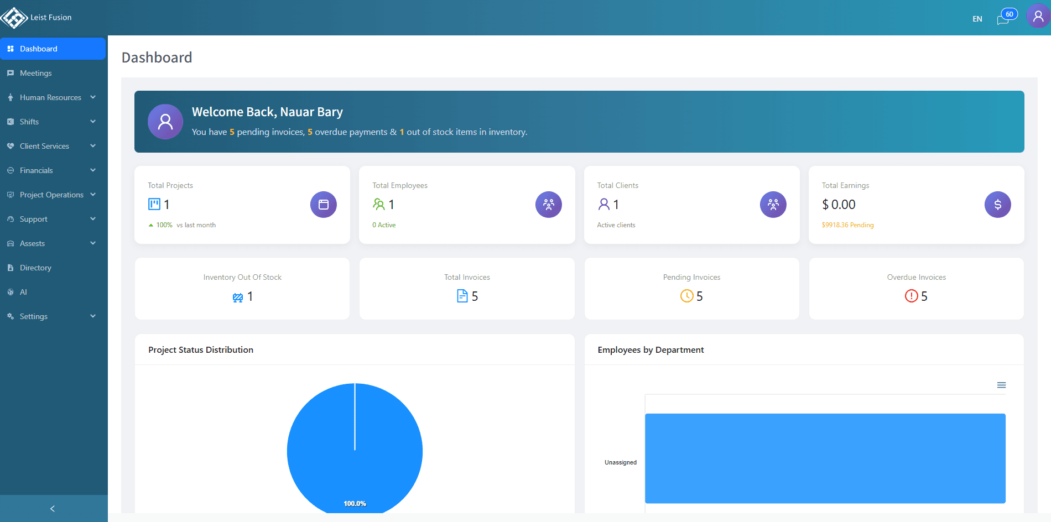Select the Directory menu item
The height and width of the screenshot is (522, 1051).
(36, 267)
